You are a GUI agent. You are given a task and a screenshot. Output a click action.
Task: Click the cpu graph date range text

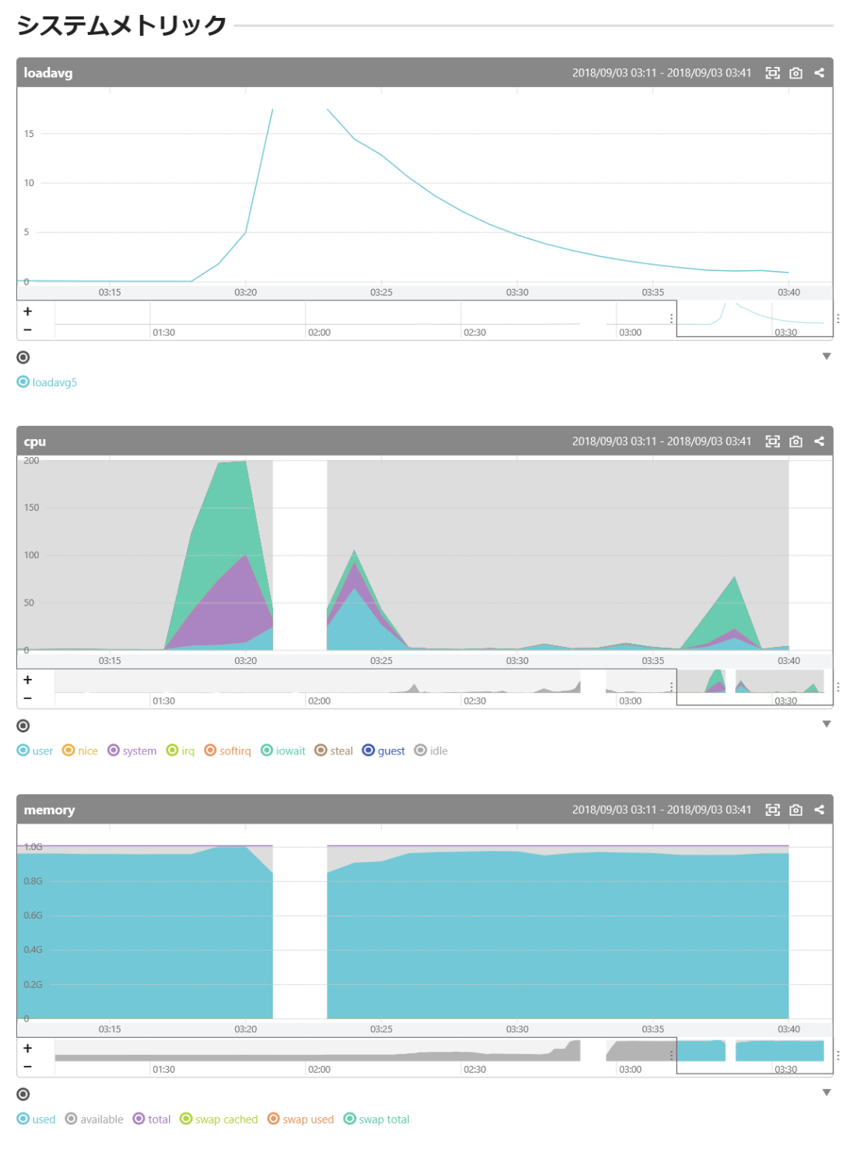tap(662, 441)
